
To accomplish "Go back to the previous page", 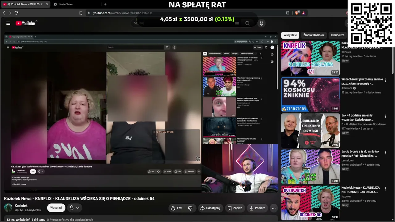I will 4,13.
